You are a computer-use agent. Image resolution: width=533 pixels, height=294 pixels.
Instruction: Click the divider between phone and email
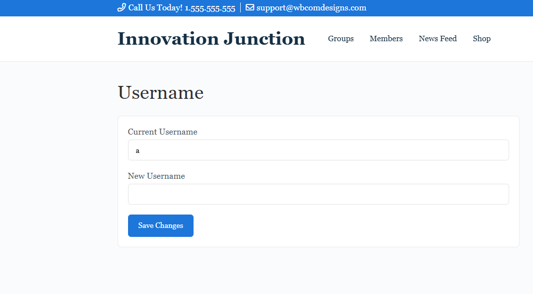(x=241, y=8)
